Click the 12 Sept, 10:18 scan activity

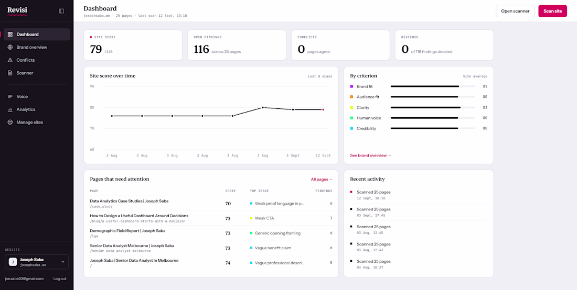click(419, 195)
